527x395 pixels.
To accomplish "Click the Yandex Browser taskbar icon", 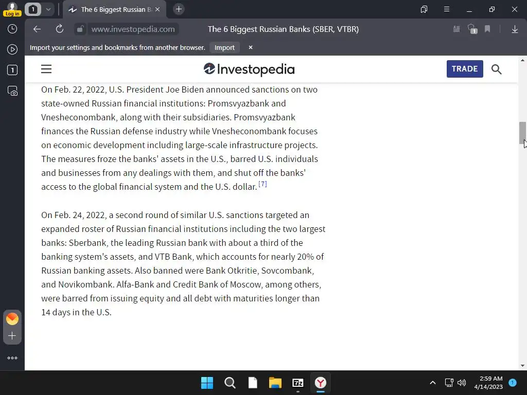I will click(321, 383).
